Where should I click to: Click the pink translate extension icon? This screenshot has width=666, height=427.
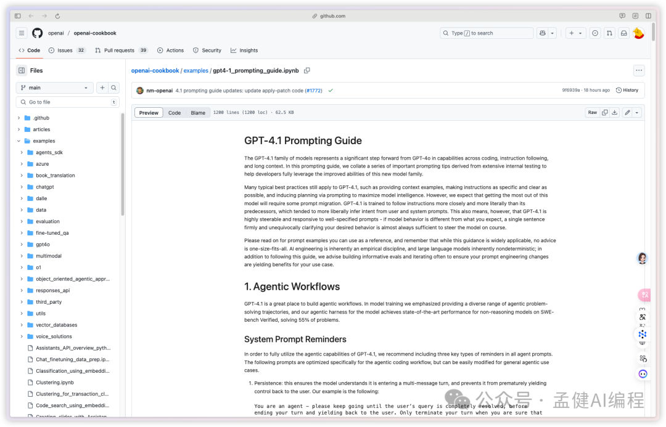(x=644, y=295)
